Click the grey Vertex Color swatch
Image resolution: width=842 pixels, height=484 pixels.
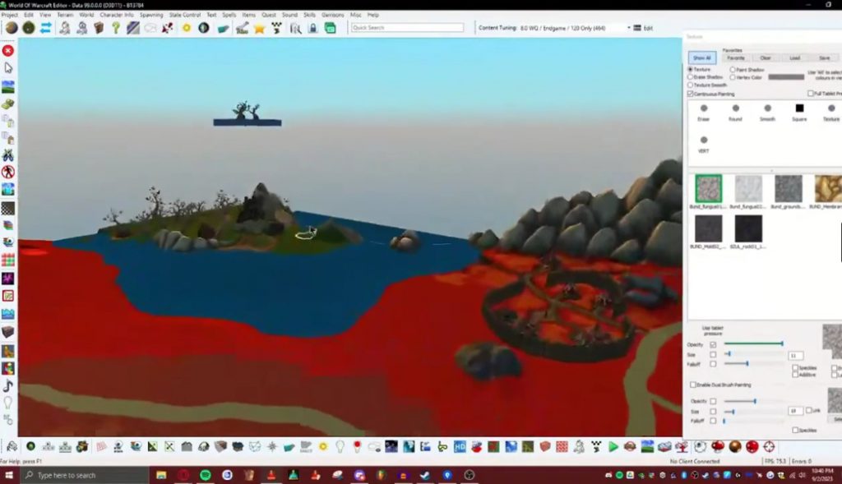(786, 77)
